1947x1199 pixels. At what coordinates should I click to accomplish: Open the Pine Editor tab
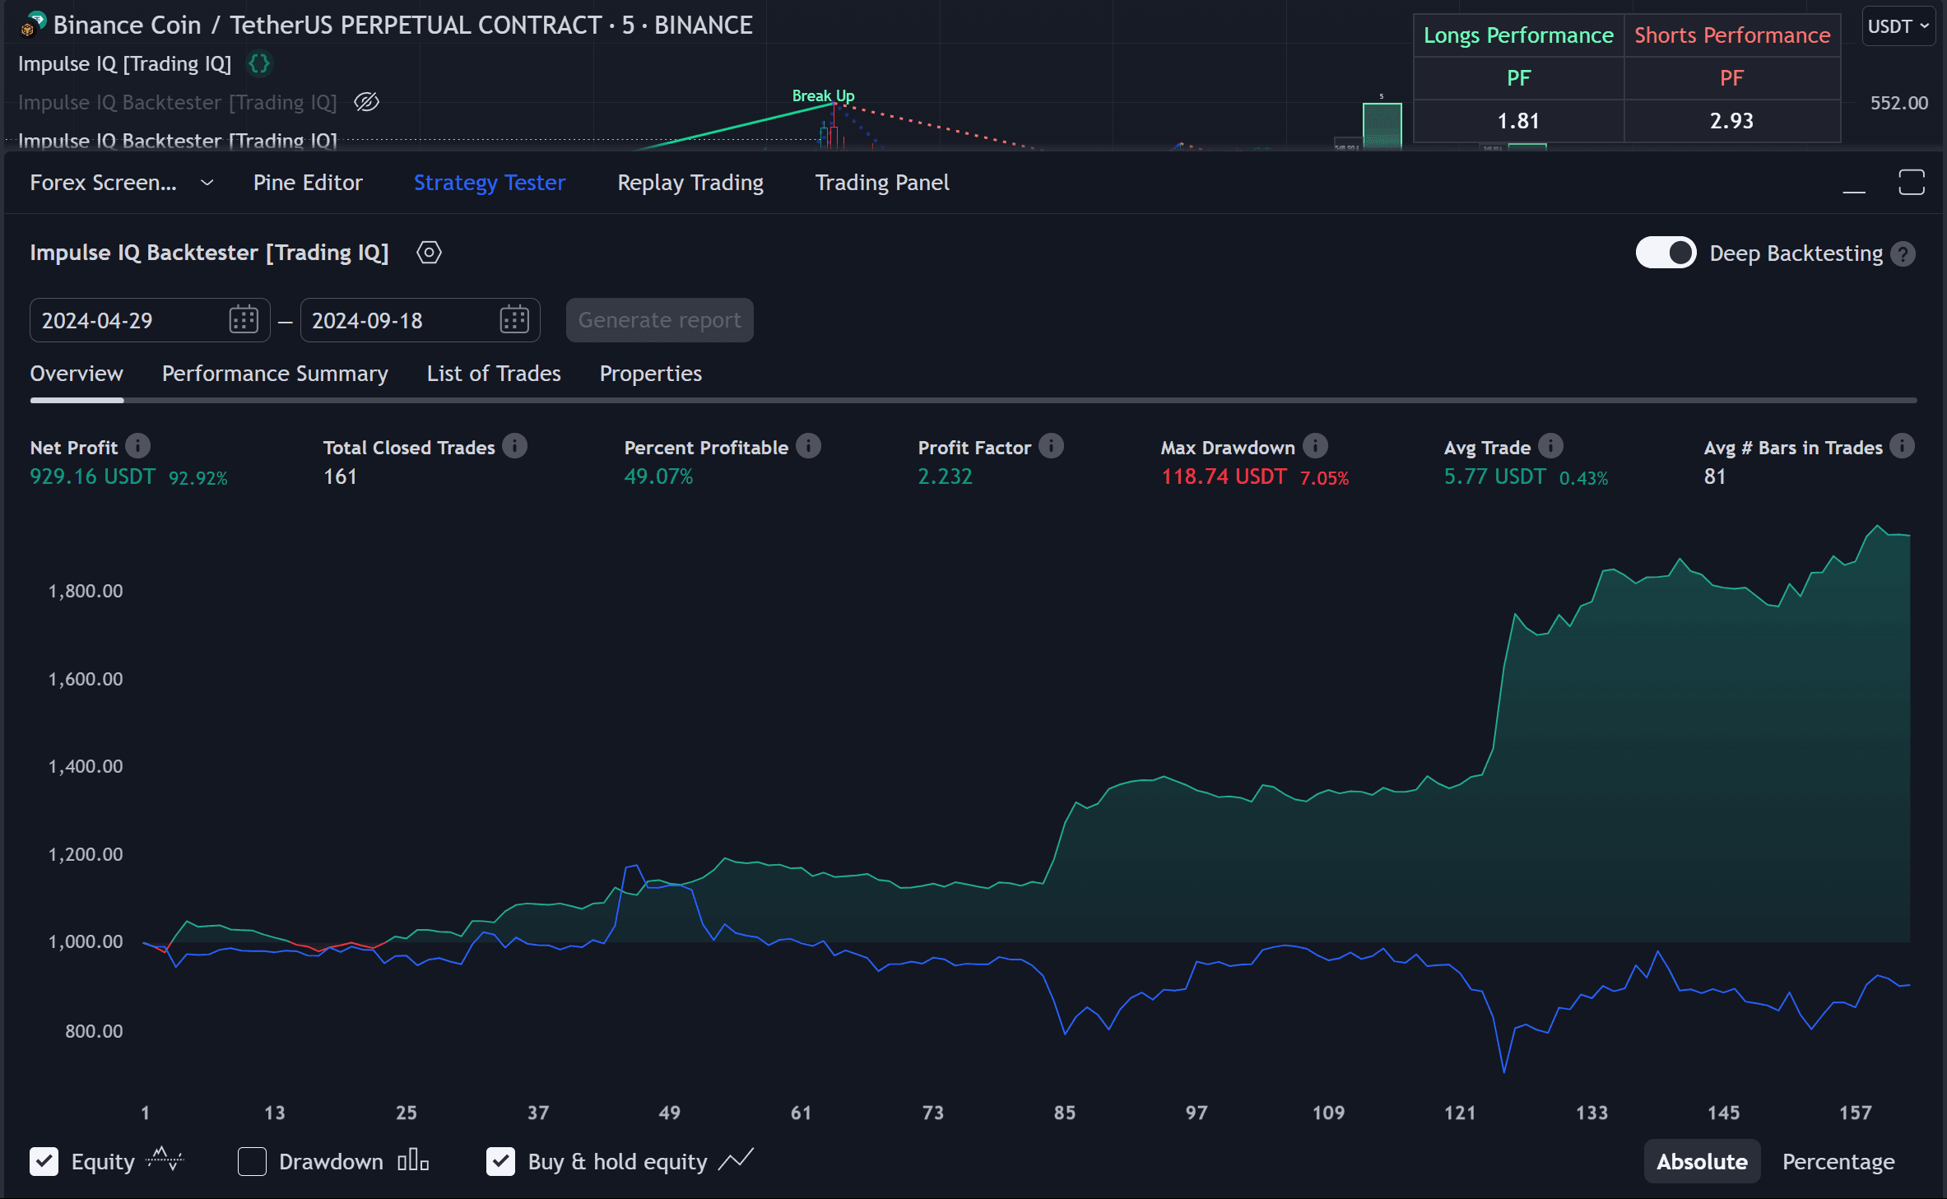click(x=308, y=183)
